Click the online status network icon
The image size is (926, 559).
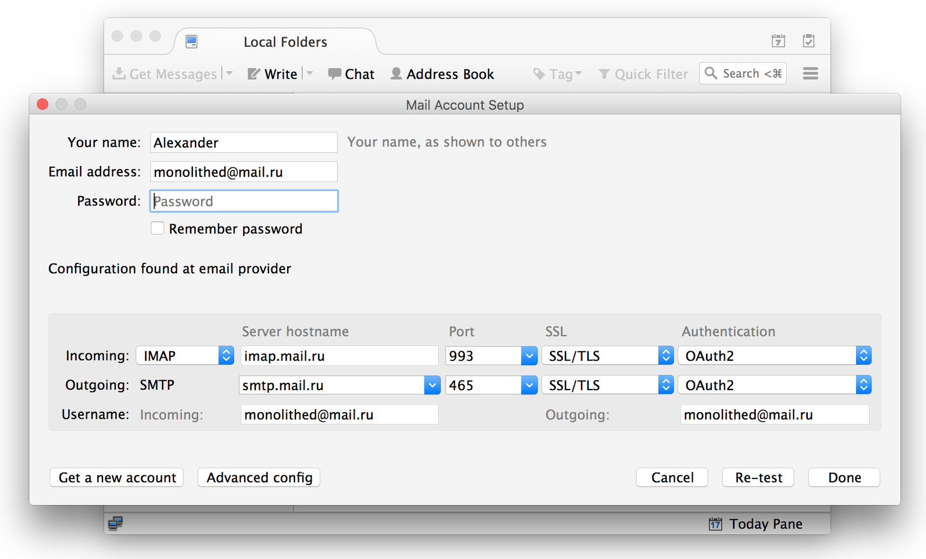click(x=115, y=523)
